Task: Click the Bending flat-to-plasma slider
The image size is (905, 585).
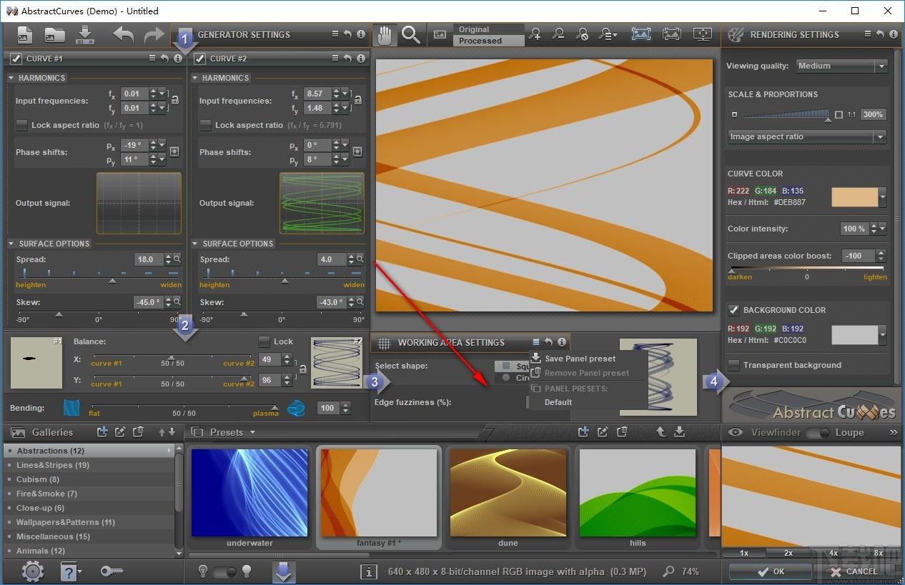Action: pos(184,408)
